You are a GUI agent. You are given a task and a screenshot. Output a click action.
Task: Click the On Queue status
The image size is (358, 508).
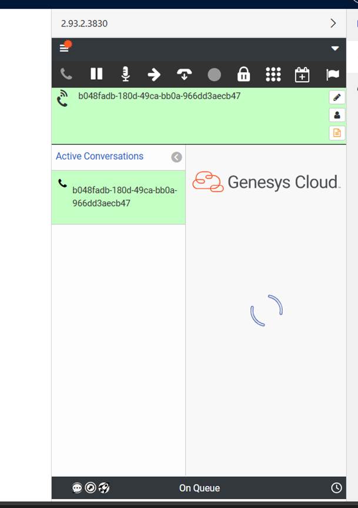pos(199,488)
